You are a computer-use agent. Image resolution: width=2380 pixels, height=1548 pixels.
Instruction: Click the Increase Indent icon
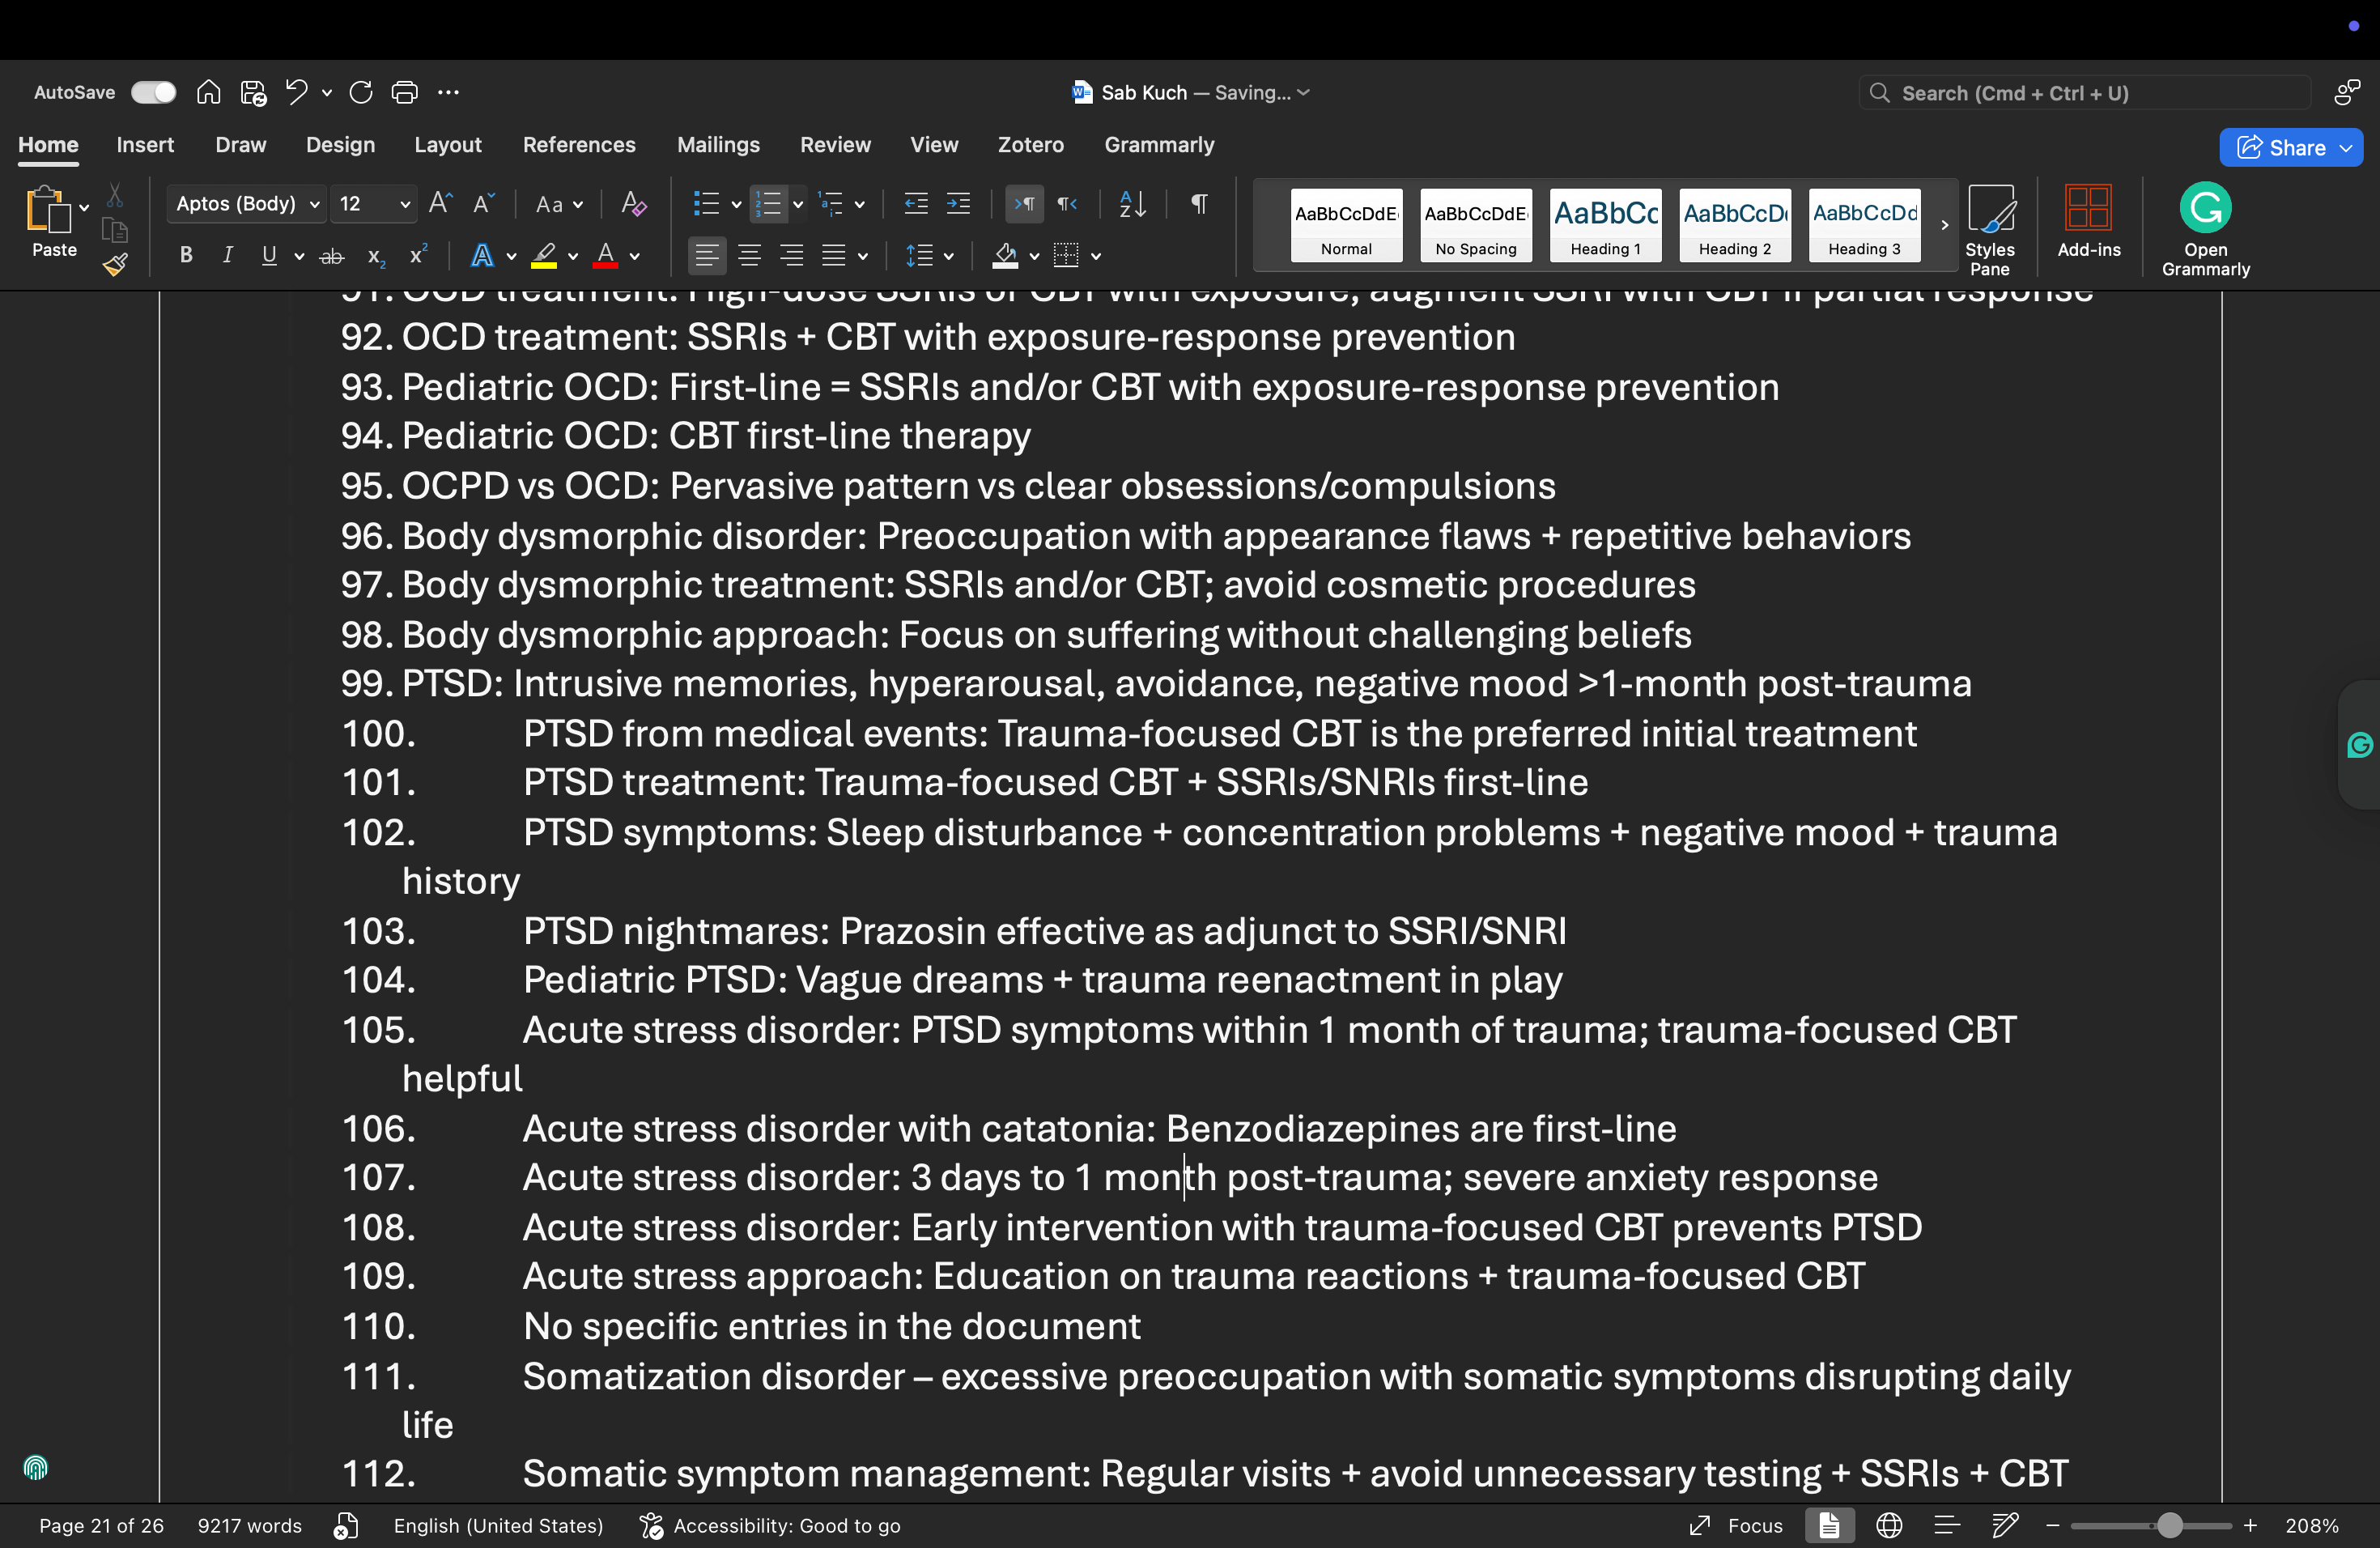click(958, 204)
